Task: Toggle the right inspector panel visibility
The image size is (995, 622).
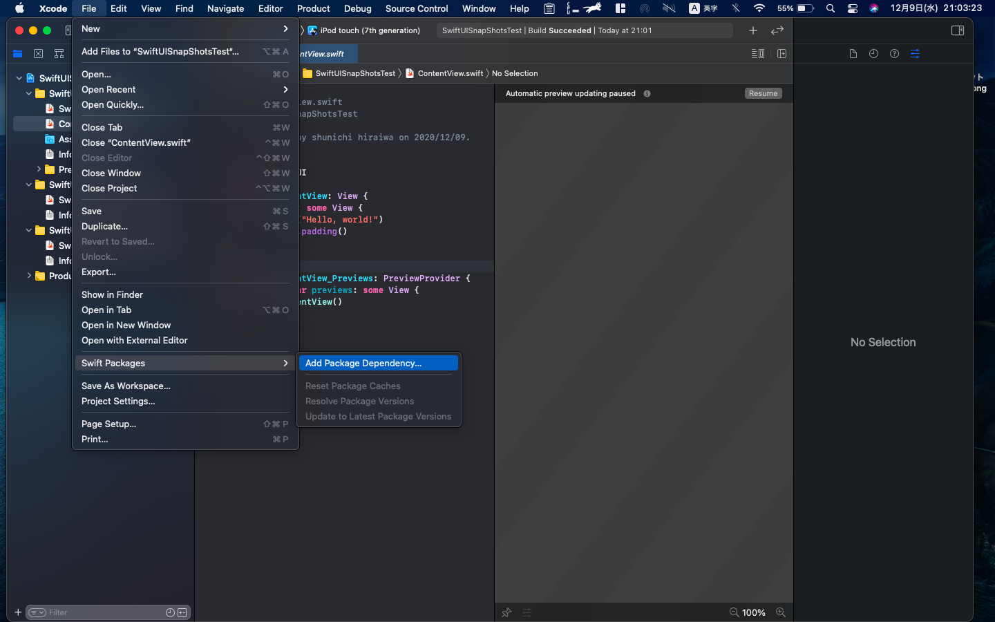Action: tap(957, 30)
